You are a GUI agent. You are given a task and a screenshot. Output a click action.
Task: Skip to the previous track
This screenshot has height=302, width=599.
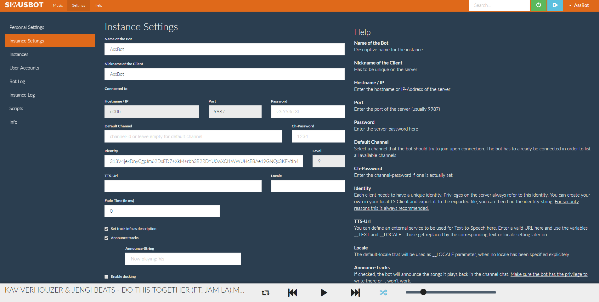[x=292, y=293]
